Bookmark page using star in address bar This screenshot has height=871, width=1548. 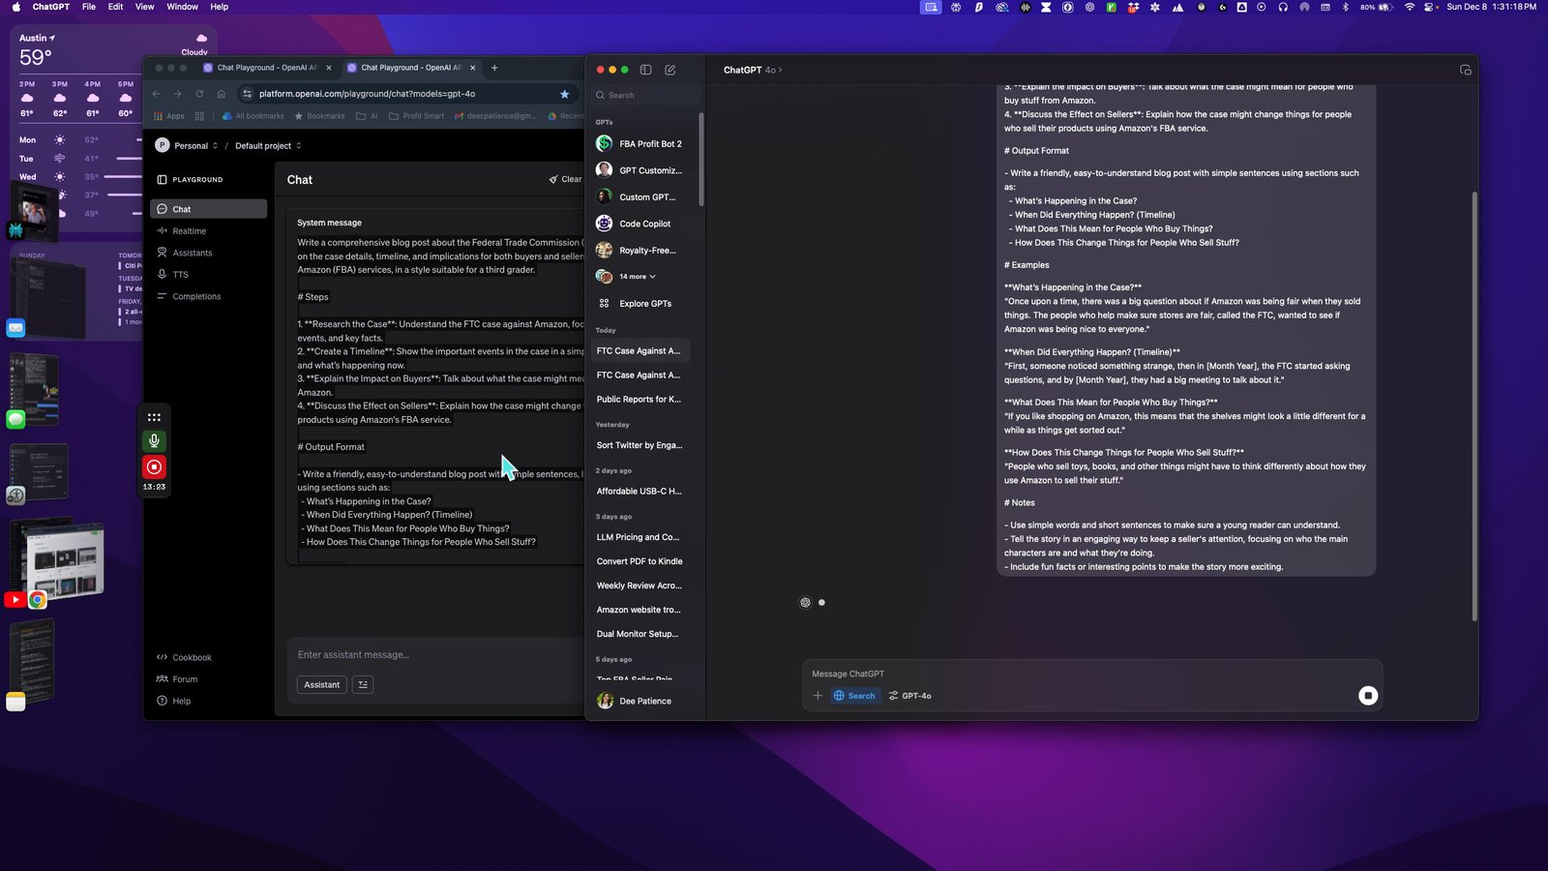[x=564, y=94]
